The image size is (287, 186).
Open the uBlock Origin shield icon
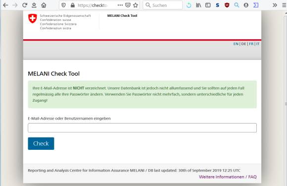(227, 5)
